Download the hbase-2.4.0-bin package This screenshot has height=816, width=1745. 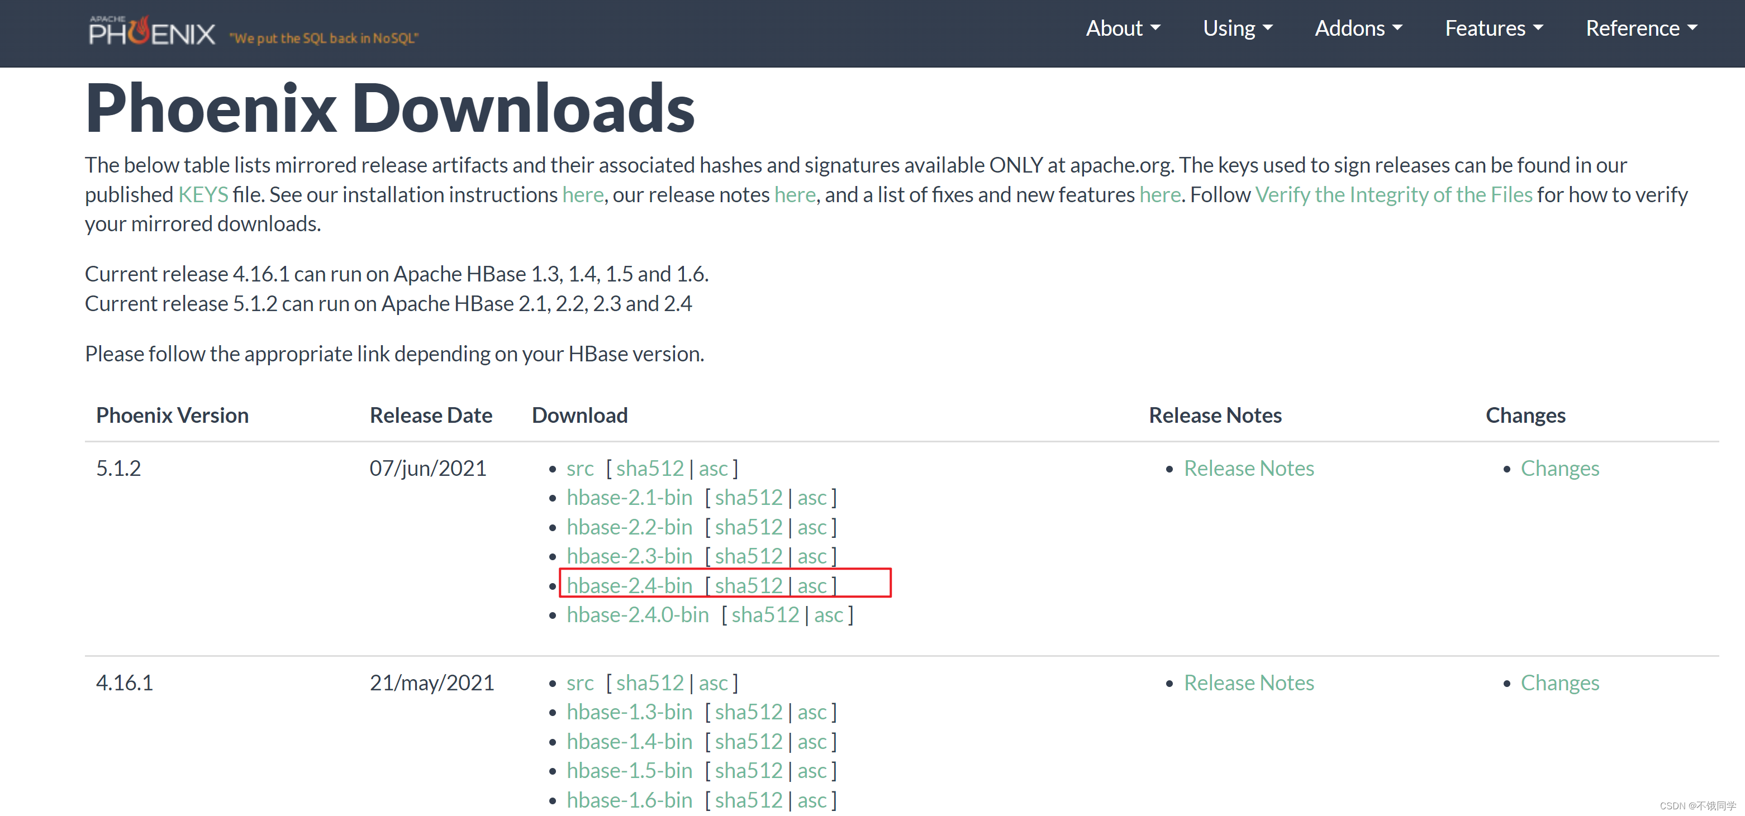tap(638, 615)
